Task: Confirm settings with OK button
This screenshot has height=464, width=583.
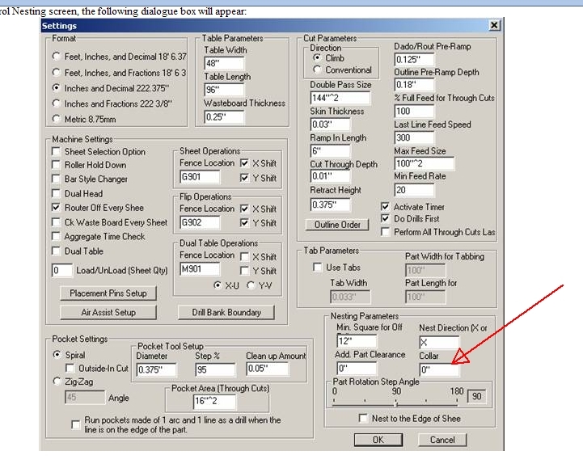Action: [377, 440]
